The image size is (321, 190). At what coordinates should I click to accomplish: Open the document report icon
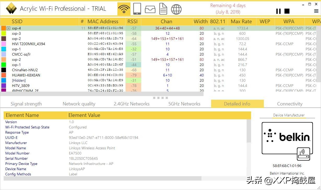click(x=163, y=9)
